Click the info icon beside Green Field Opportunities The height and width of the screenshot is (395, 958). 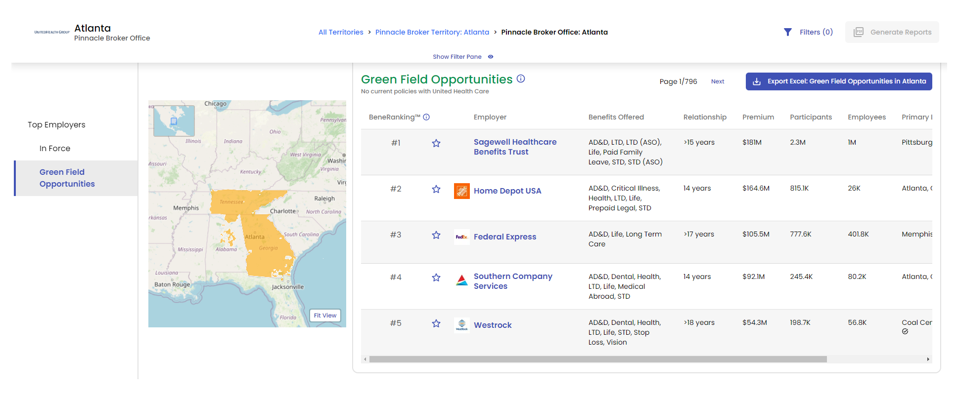[521, 79]
